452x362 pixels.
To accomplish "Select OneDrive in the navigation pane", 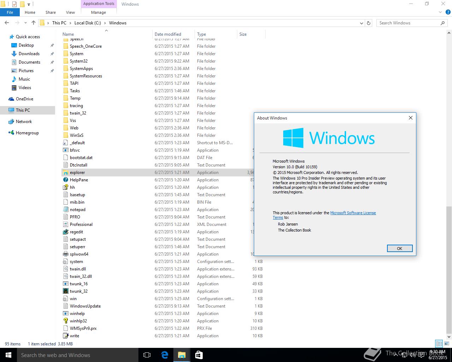I will coord(24,99).
